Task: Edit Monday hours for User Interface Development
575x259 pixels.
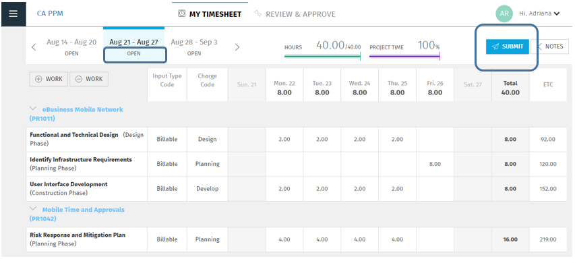Action: coord(284,189)
